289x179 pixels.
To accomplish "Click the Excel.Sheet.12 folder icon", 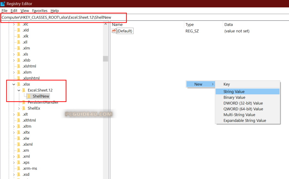I will coord(24,90).
